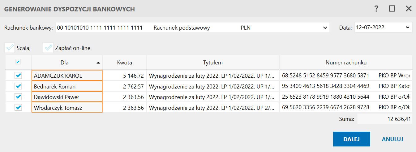Click the DALEJ button
Viewport: 416px width, 152px height.
pyautogui.click(x=351, y=139)
